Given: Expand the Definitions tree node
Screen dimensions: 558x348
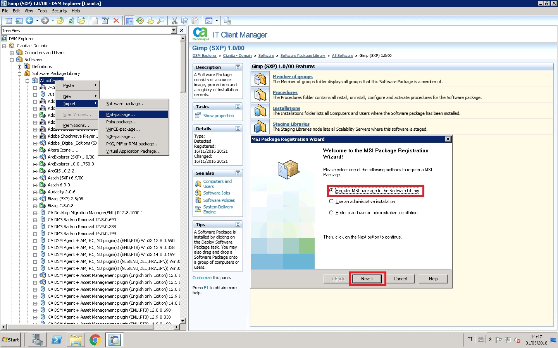Looking at the screenshot, I should point(19,67).
